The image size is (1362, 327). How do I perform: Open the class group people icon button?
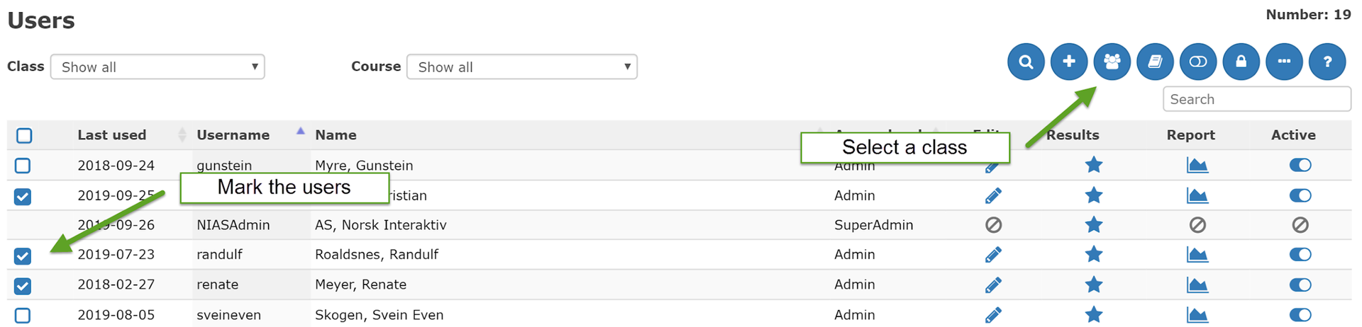(1112, 62)
